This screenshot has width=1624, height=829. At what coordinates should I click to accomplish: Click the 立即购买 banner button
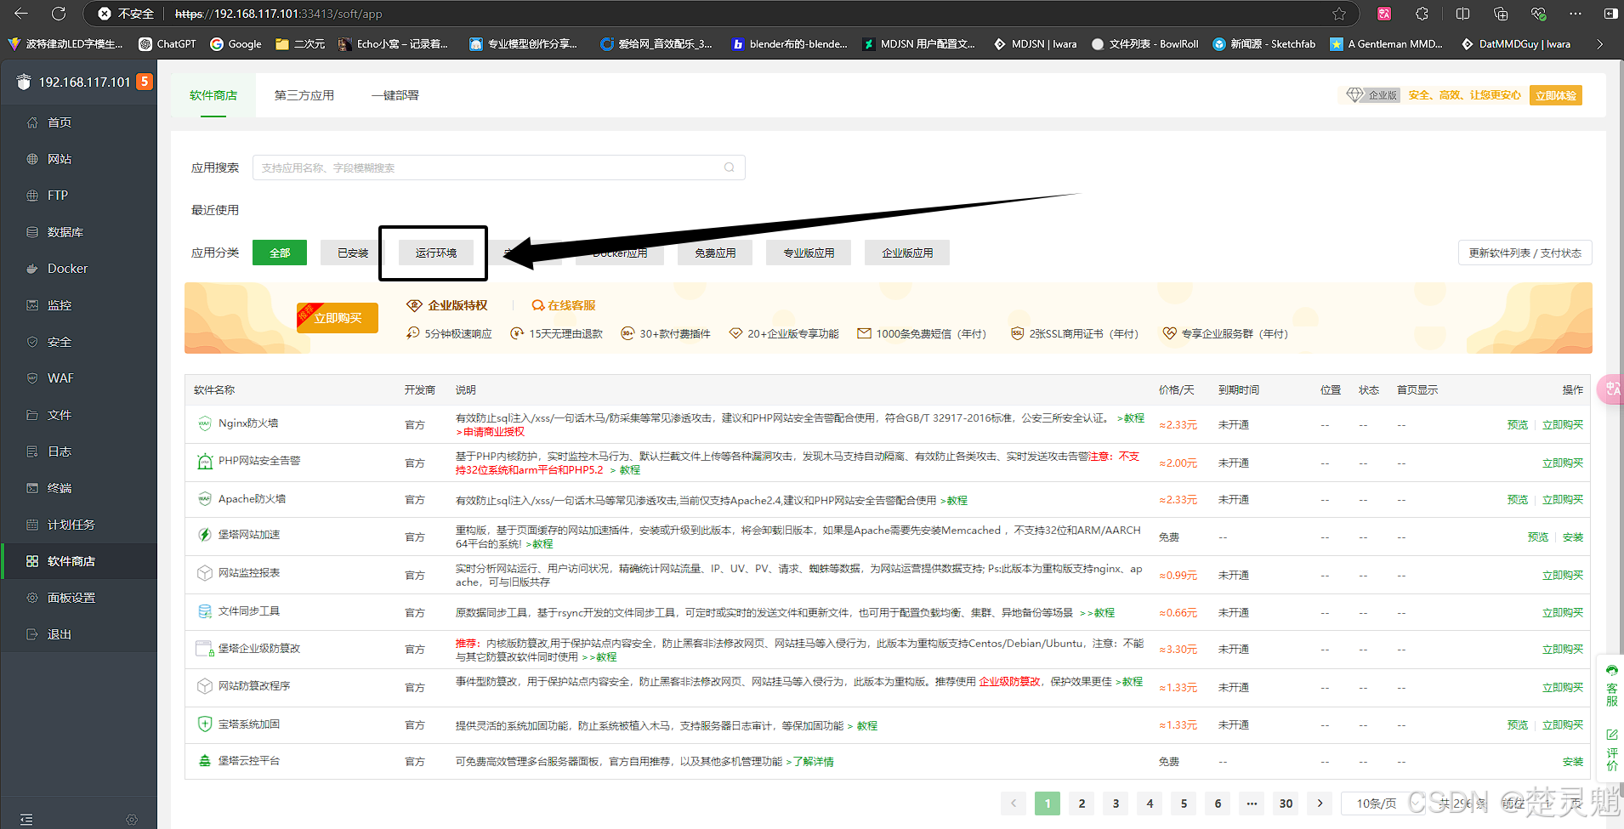click(x=338, y=317)
